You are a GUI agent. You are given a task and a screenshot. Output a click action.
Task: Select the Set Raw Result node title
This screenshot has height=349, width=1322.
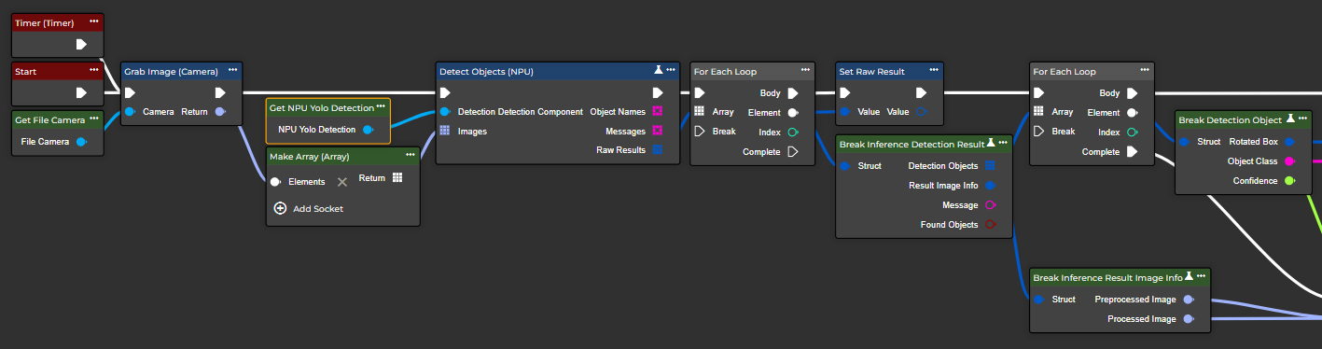pos(871,71)
